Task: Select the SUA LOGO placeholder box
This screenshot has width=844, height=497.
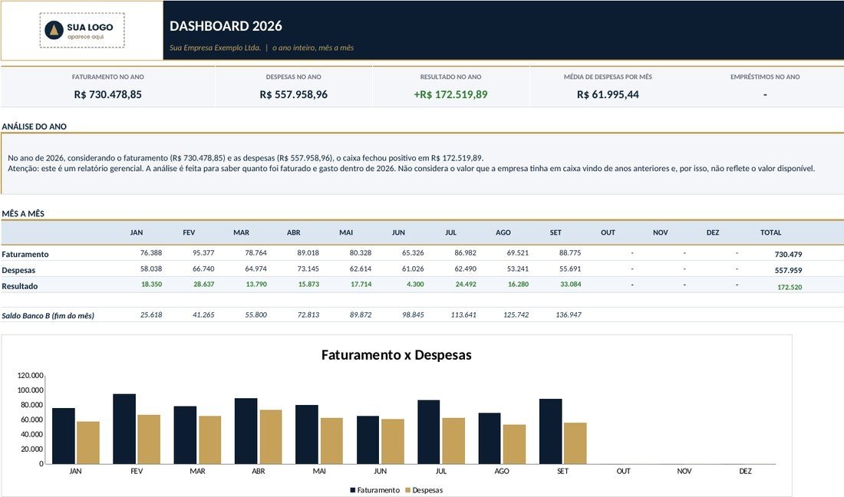Action: click(82, 31)
